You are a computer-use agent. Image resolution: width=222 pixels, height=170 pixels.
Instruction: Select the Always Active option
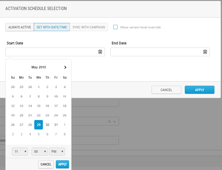(20, 27)
